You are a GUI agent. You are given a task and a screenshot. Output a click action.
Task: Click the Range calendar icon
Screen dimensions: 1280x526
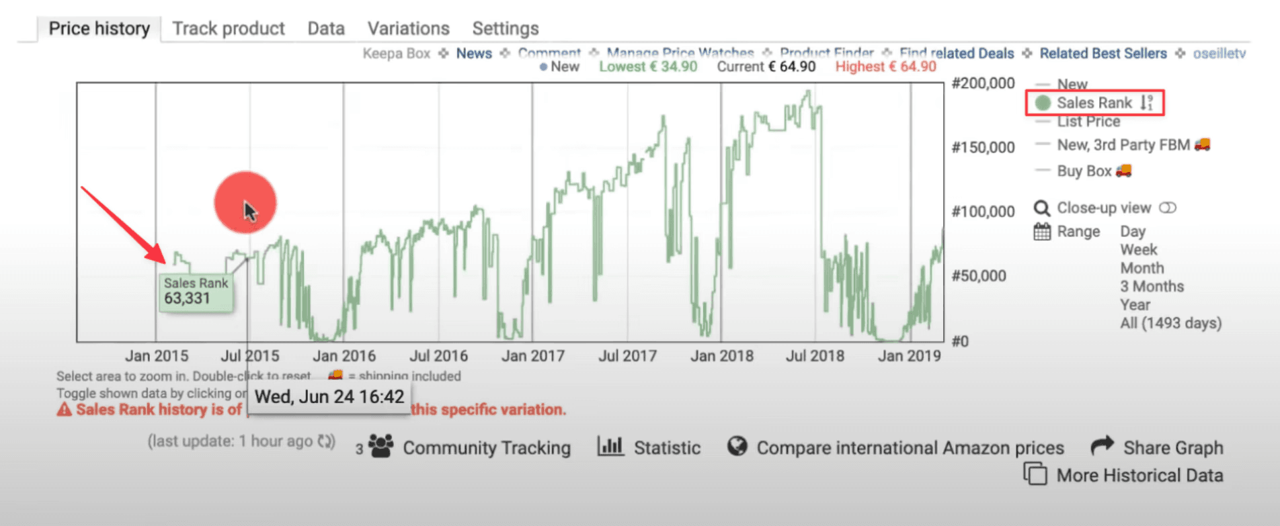(x=1042, y=232)
